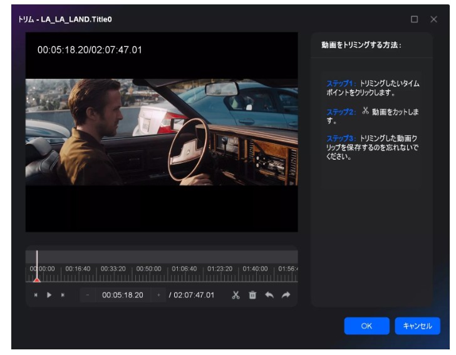Redo the action with the right arrow
The height and width of the screenshot is (355, 456).
tap(286, 295)
